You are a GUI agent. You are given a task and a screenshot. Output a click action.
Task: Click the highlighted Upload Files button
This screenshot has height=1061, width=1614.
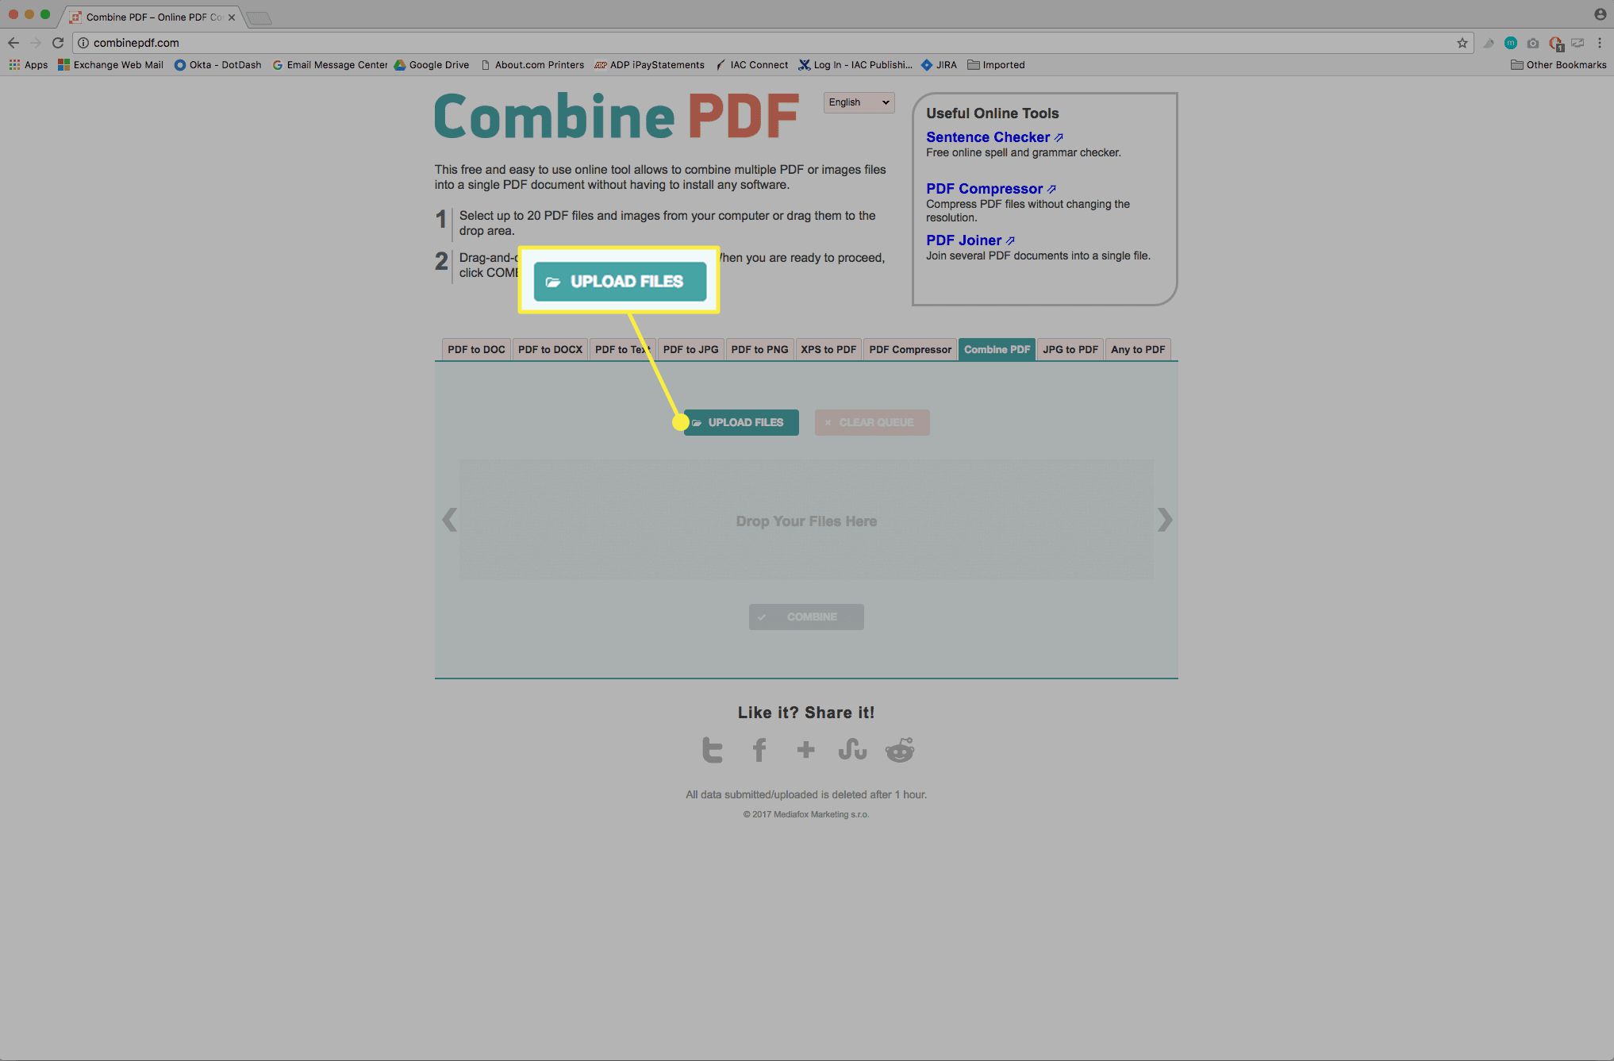click(x=619, y=281)
